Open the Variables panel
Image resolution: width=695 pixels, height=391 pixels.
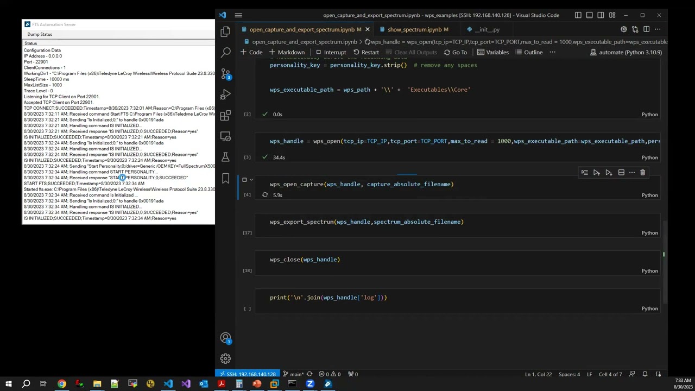click(x=493, y=52)
